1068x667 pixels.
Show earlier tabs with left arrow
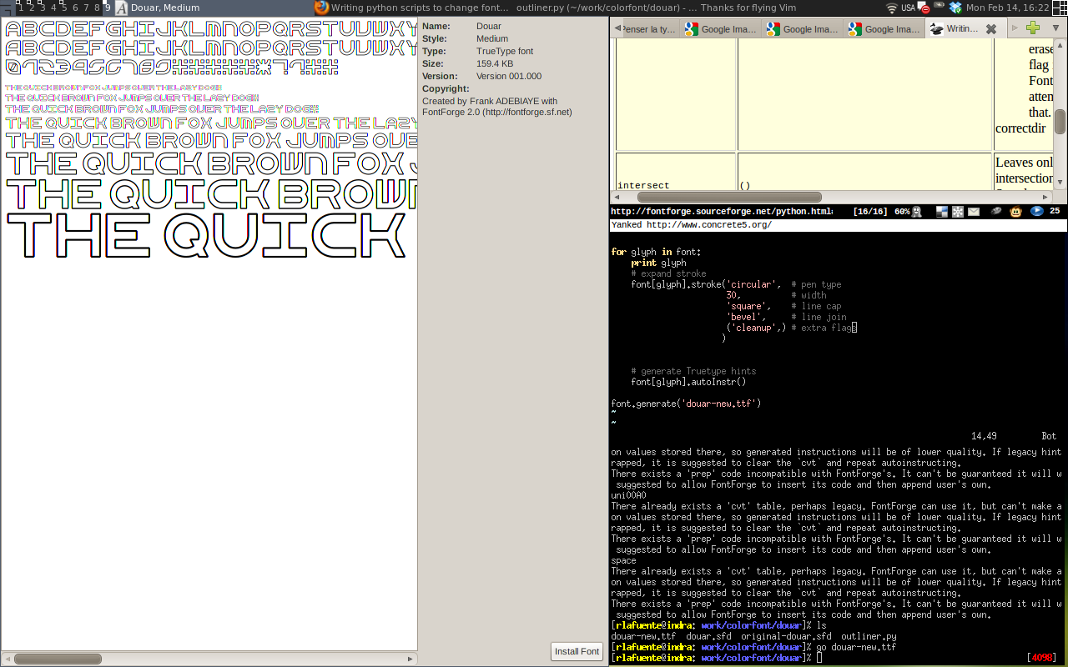click(618, 28)
